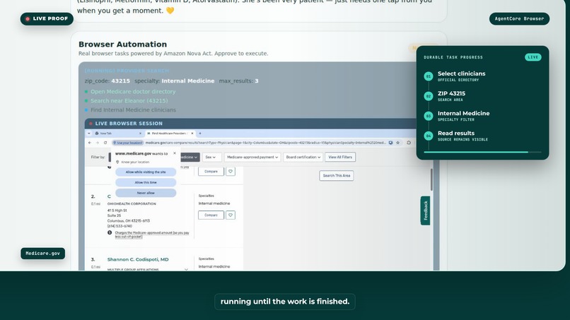Close the Find Healthcare Providers tab

coord(192,134)
